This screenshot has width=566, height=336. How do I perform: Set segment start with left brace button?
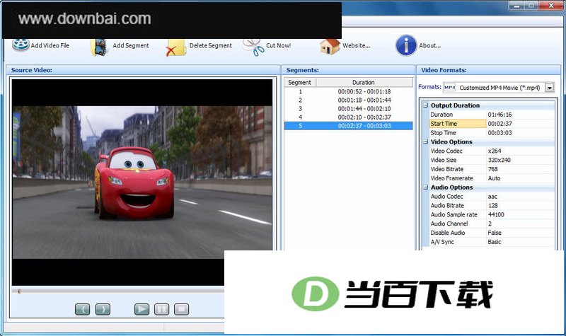point(82,309)
